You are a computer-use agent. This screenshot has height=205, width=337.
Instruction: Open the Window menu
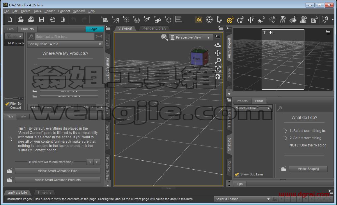[79, 11]
